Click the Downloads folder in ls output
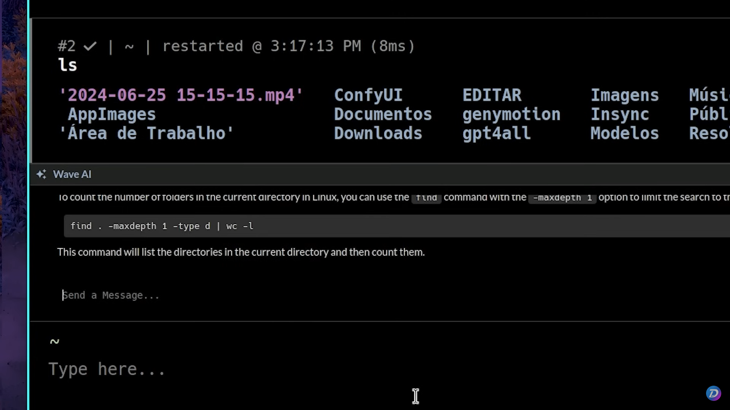 pyautogui.click(x=378, y=133)
